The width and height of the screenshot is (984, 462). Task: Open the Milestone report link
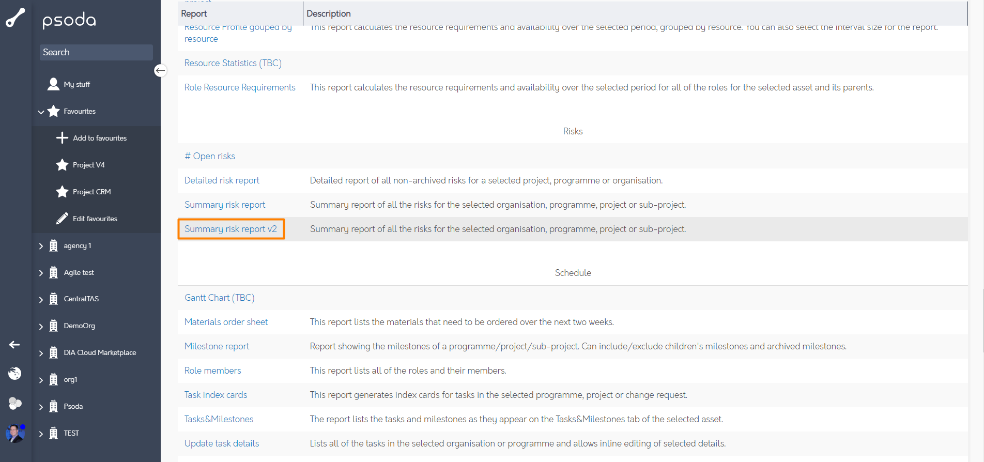[x=217, y=346]
